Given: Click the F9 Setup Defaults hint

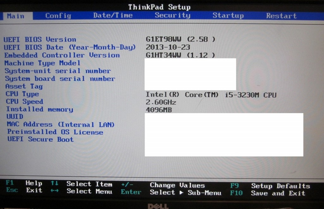Looking at the screenshot, I should point(270,186).
